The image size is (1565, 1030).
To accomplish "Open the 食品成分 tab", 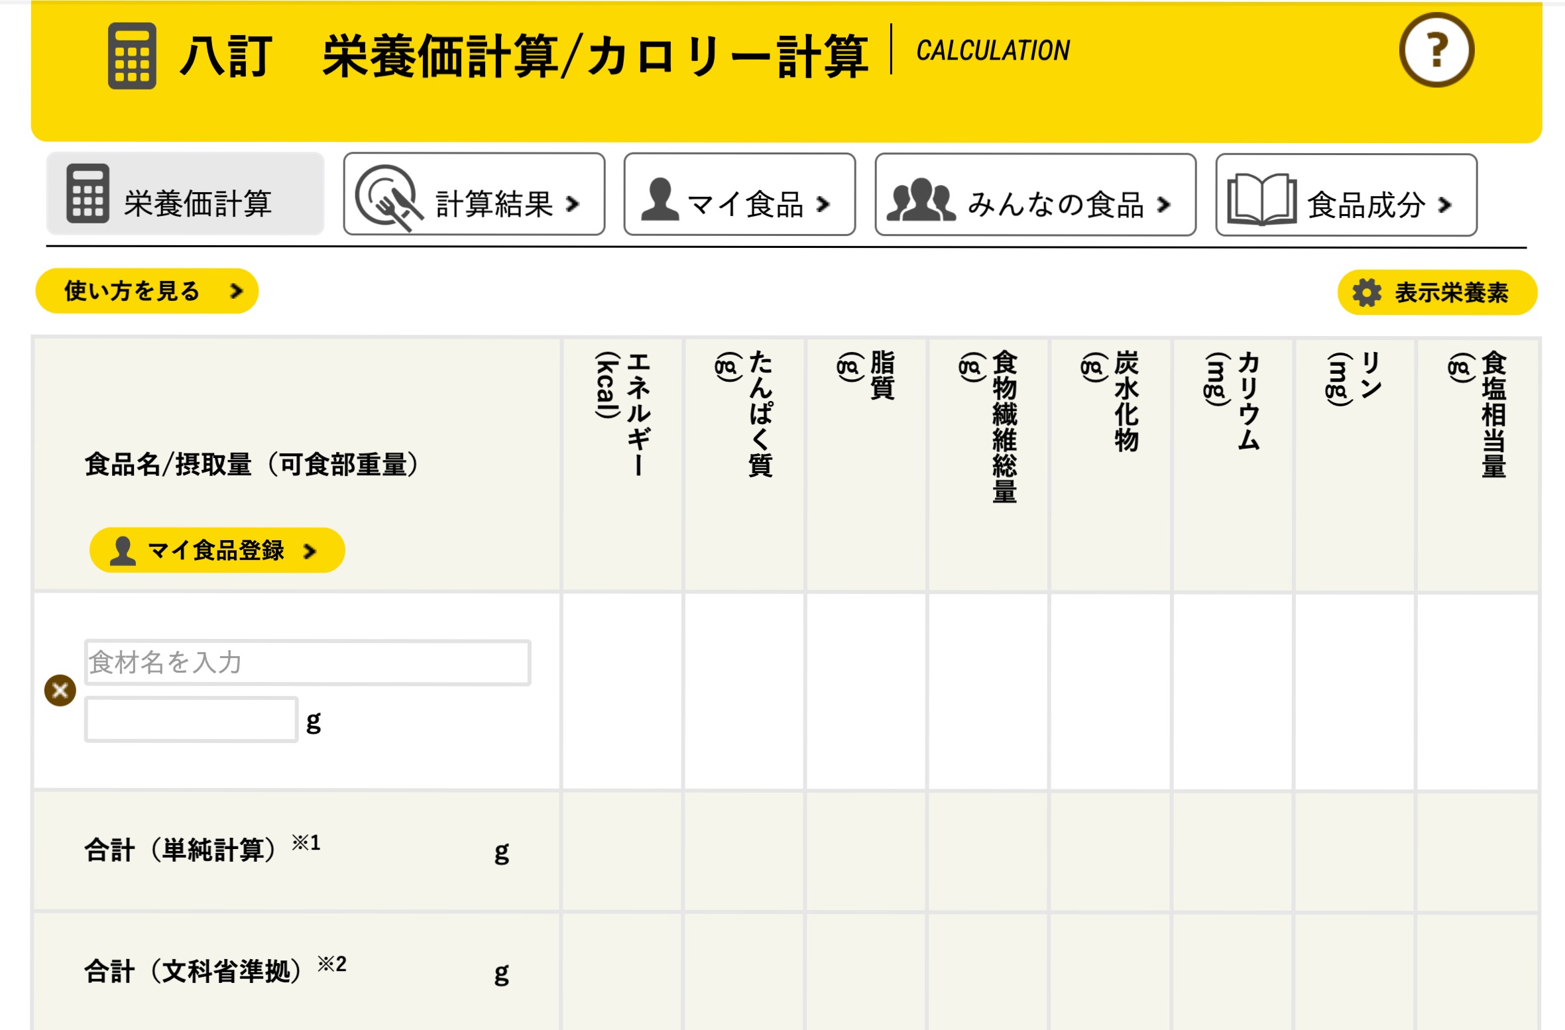I will [x=1346, y=195].
